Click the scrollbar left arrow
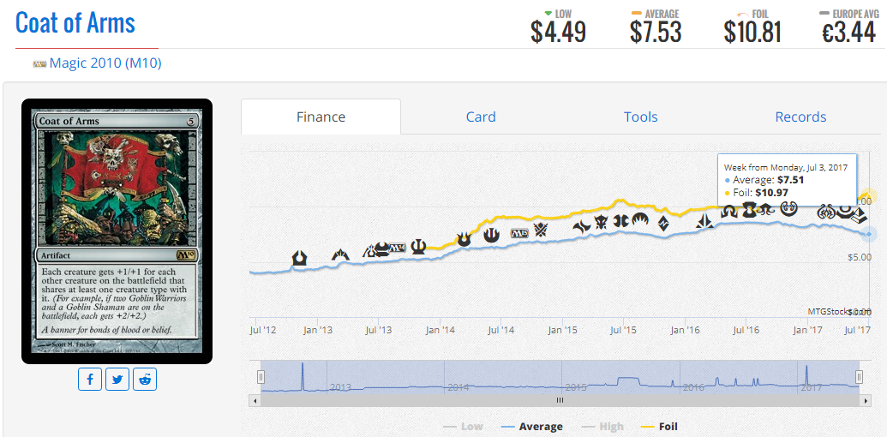 tap(255, 400)
